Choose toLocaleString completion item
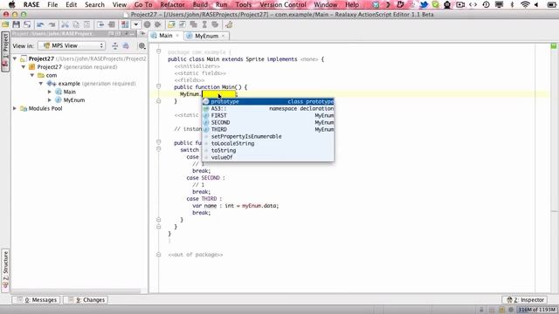The image size is (559, 314). point(268,143)
